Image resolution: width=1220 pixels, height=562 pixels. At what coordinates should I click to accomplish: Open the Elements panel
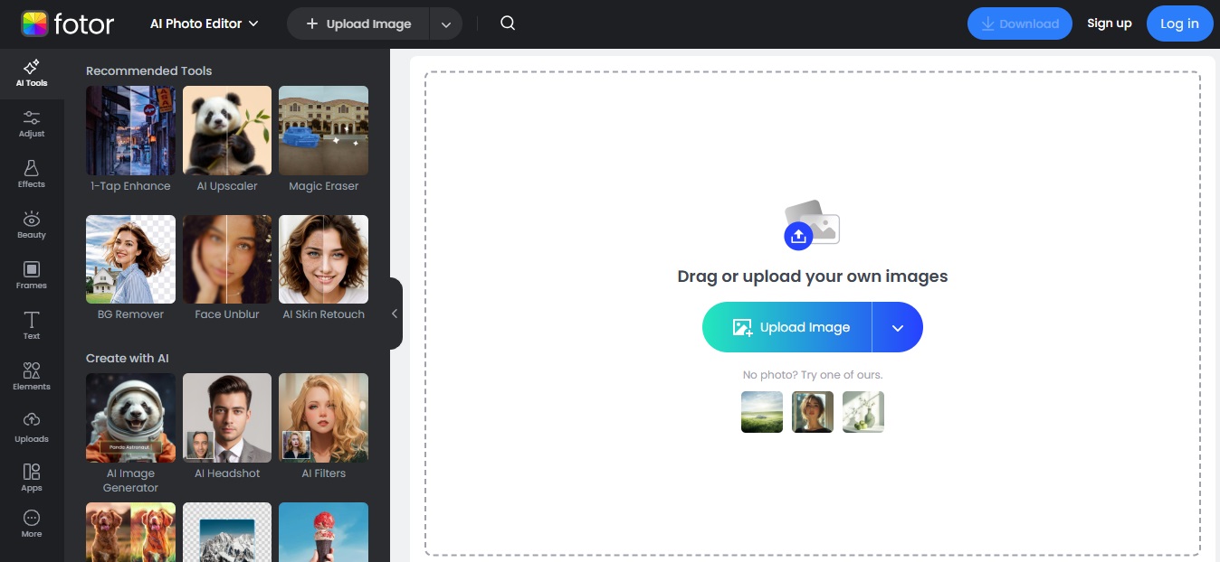(32, 377)
